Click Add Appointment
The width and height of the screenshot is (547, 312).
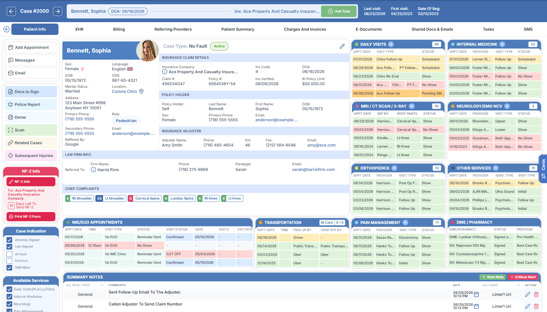coord(31,47)
